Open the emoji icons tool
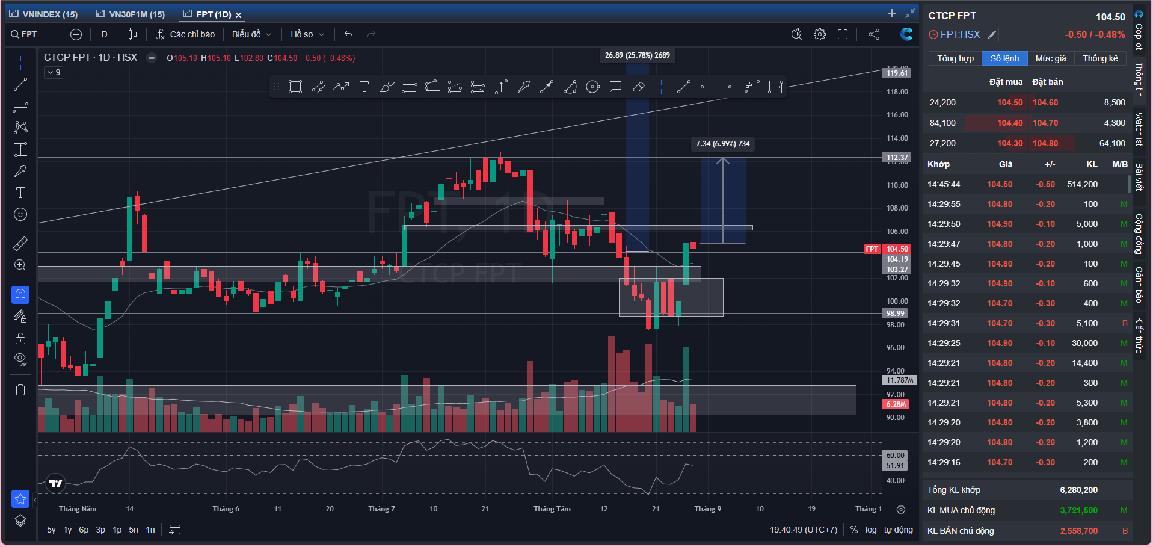Viewport: 1153px width, 547px height. click(x=20, y=214)
